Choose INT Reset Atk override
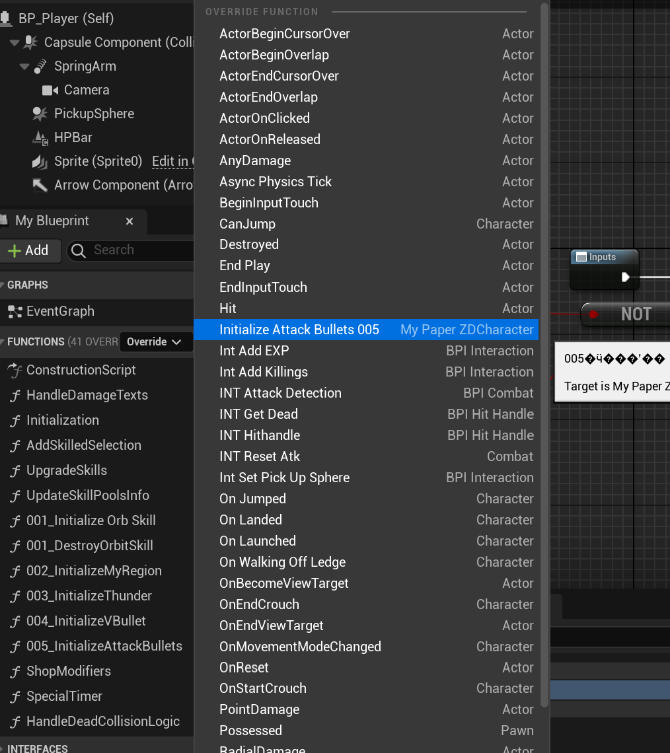This screenshot has height=753, width=670. click(x=366, y=456)
